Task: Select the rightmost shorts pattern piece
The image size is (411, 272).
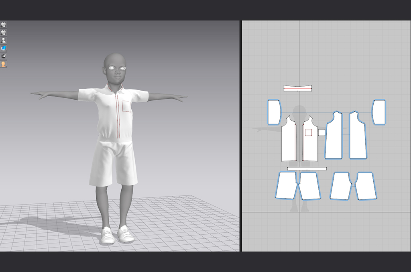Action: (x=366, y=186)
